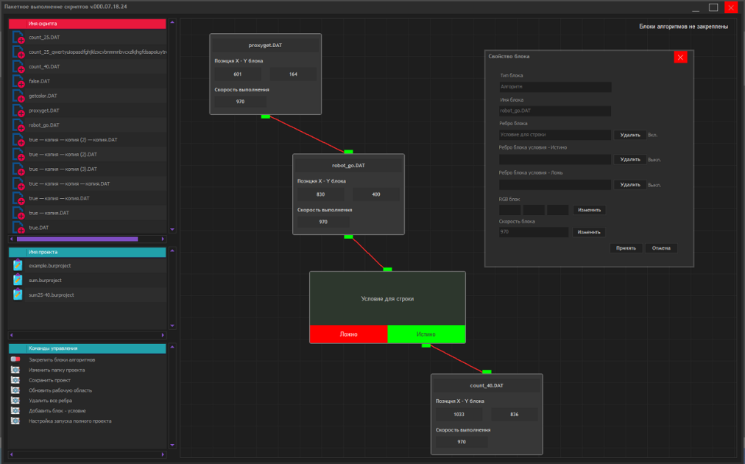Click the gear icon for Настройка запуска полного проекта
The image size is (745, 464).
point(15,421)
